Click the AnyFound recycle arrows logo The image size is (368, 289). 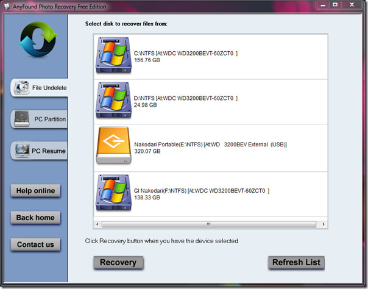pyautogui.click(x=38, y=40)
